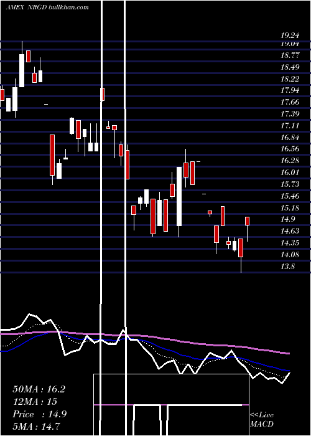
Task: Click the 17.66 price axis label
Action: (290, 102)
